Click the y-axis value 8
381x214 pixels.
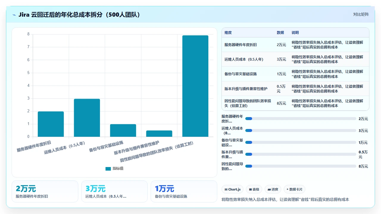click(28, 34)
